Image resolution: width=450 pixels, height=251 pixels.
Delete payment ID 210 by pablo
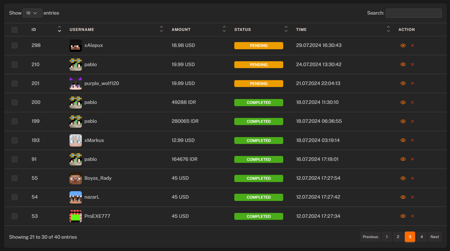(x=413, y=64)
